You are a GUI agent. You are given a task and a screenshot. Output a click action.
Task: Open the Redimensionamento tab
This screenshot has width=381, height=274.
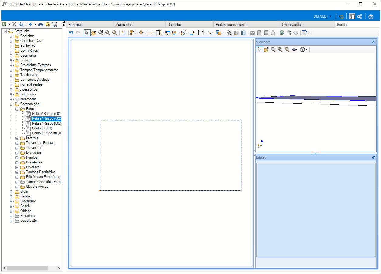click(246, 25)
